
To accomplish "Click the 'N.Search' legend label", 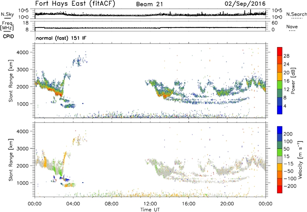I will [296, 14].
